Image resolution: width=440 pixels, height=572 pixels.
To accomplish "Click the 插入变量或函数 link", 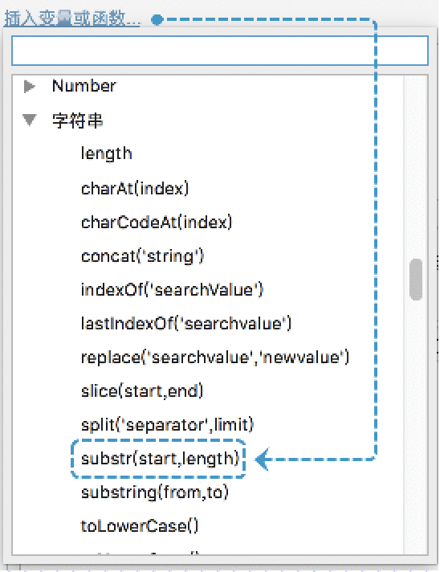I will click(x=72, y=18).
